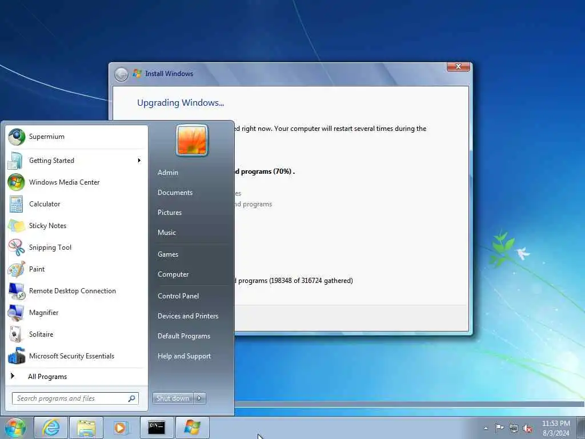Expand the Getting Started submenu arrow
Viewport: 585px width, 439px height.
(139, 161)
